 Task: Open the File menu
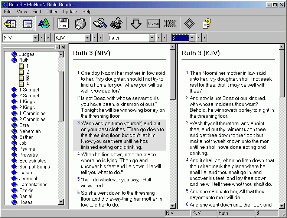[8, 12]
